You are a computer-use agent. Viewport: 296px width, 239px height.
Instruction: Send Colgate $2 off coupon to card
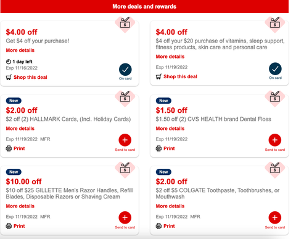[275, 217]
